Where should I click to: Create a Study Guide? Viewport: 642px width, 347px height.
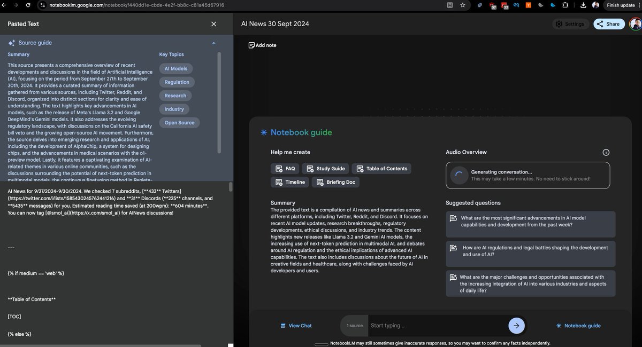(x=326, y=169)
